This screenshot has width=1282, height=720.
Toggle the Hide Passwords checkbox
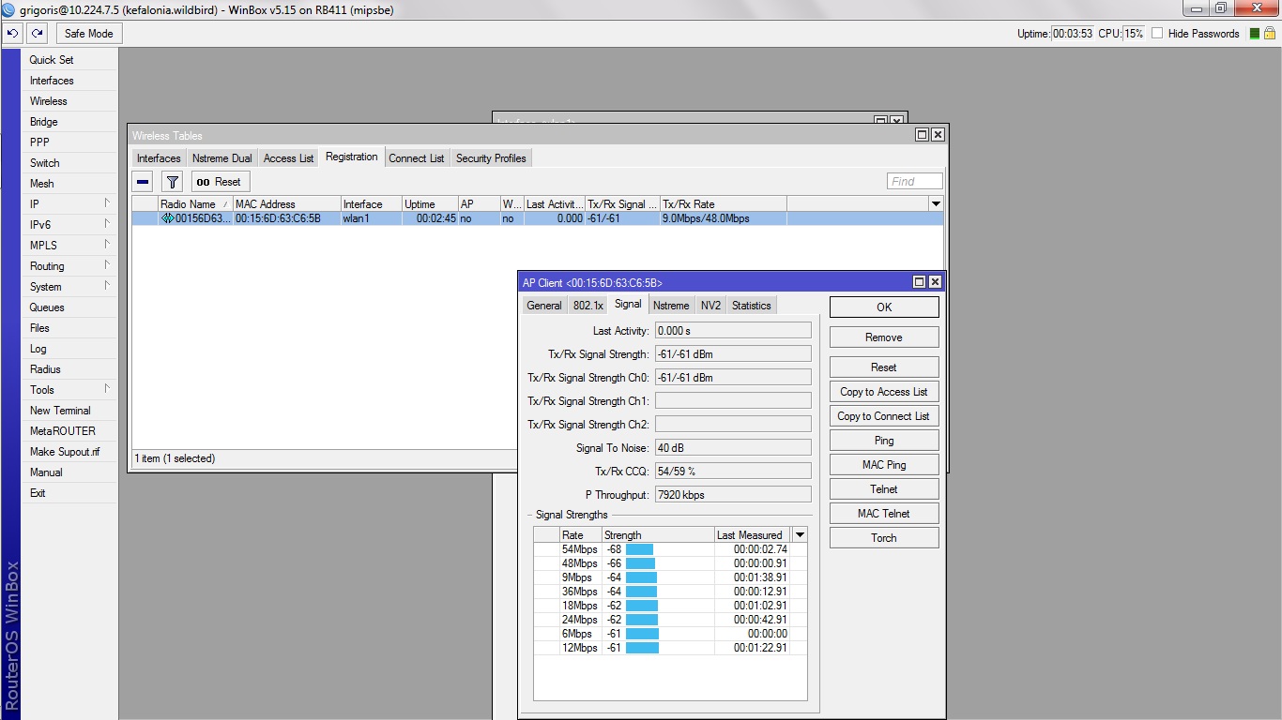point(1157,33)
